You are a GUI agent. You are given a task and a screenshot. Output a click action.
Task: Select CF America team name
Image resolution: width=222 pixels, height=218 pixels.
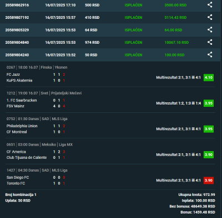pyautogui.click(x=16, y=152)
